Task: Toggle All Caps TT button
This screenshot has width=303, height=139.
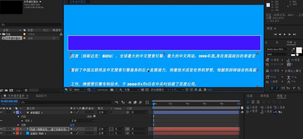Action: coord(283,88)
